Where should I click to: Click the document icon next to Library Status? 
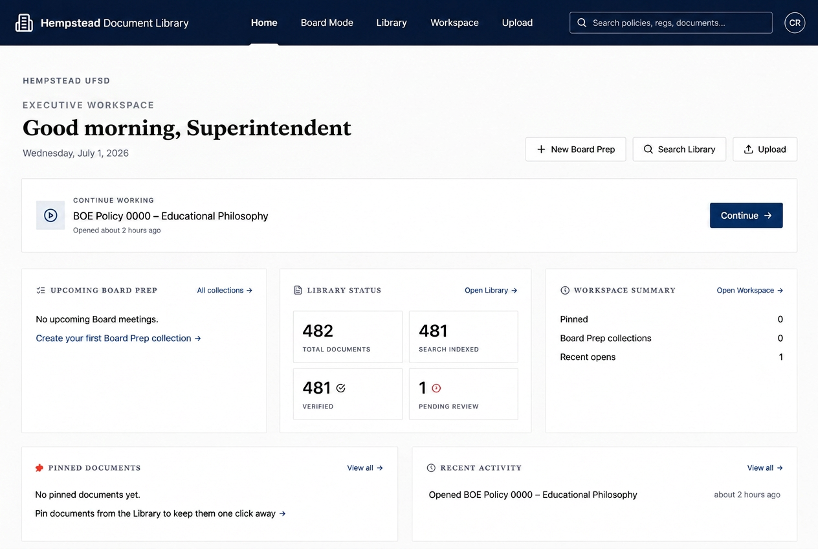click(298, 291)
